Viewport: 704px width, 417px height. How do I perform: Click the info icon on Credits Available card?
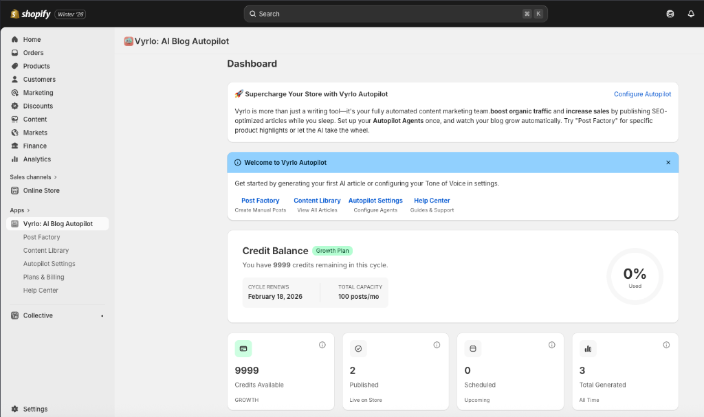(322, 345)
